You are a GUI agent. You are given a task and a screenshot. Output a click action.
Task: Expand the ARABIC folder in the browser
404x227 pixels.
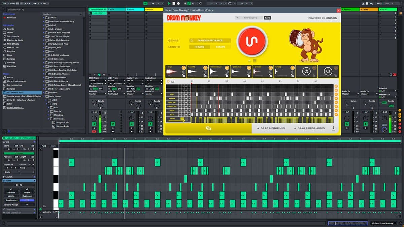click(44, 17)
